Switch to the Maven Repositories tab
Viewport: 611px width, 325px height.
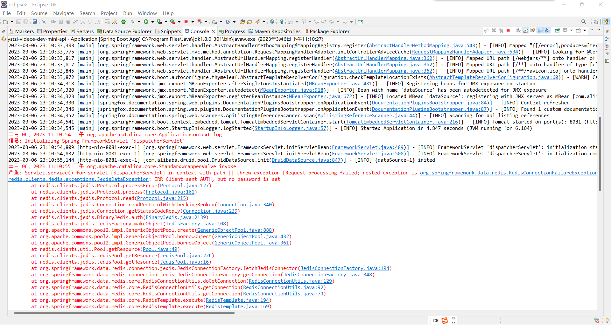(x=274, y=31)
